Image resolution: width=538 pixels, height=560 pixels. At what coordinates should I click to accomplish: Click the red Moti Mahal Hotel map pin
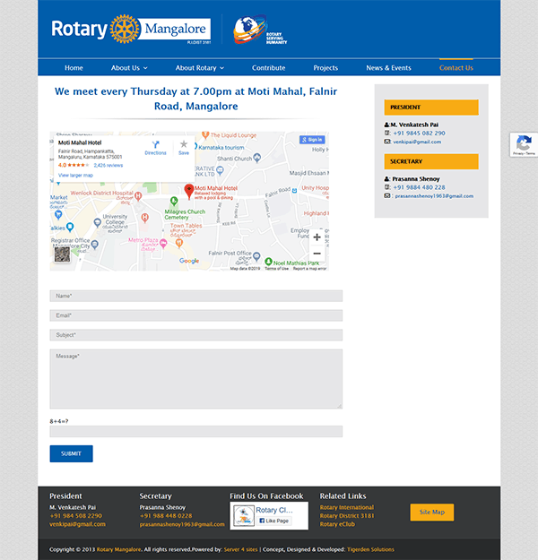(x=188, y=190)
